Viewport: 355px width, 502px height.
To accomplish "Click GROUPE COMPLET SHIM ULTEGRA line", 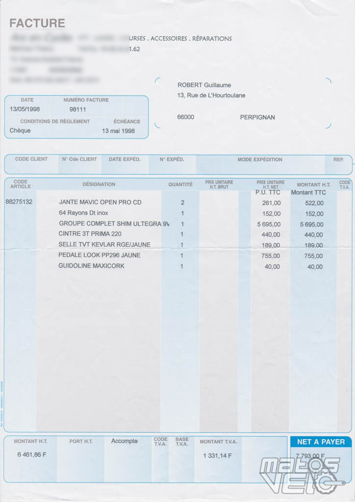I will pyautogui.click(x=114, y=224).
